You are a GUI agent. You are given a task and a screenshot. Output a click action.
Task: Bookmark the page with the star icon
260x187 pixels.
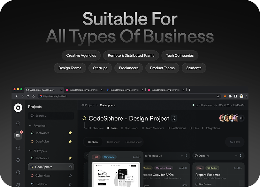pos(218,96)
